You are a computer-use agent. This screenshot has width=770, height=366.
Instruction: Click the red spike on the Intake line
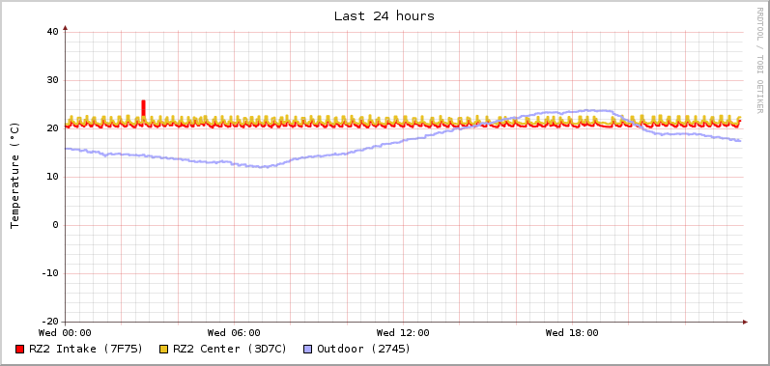pos(143,108)
